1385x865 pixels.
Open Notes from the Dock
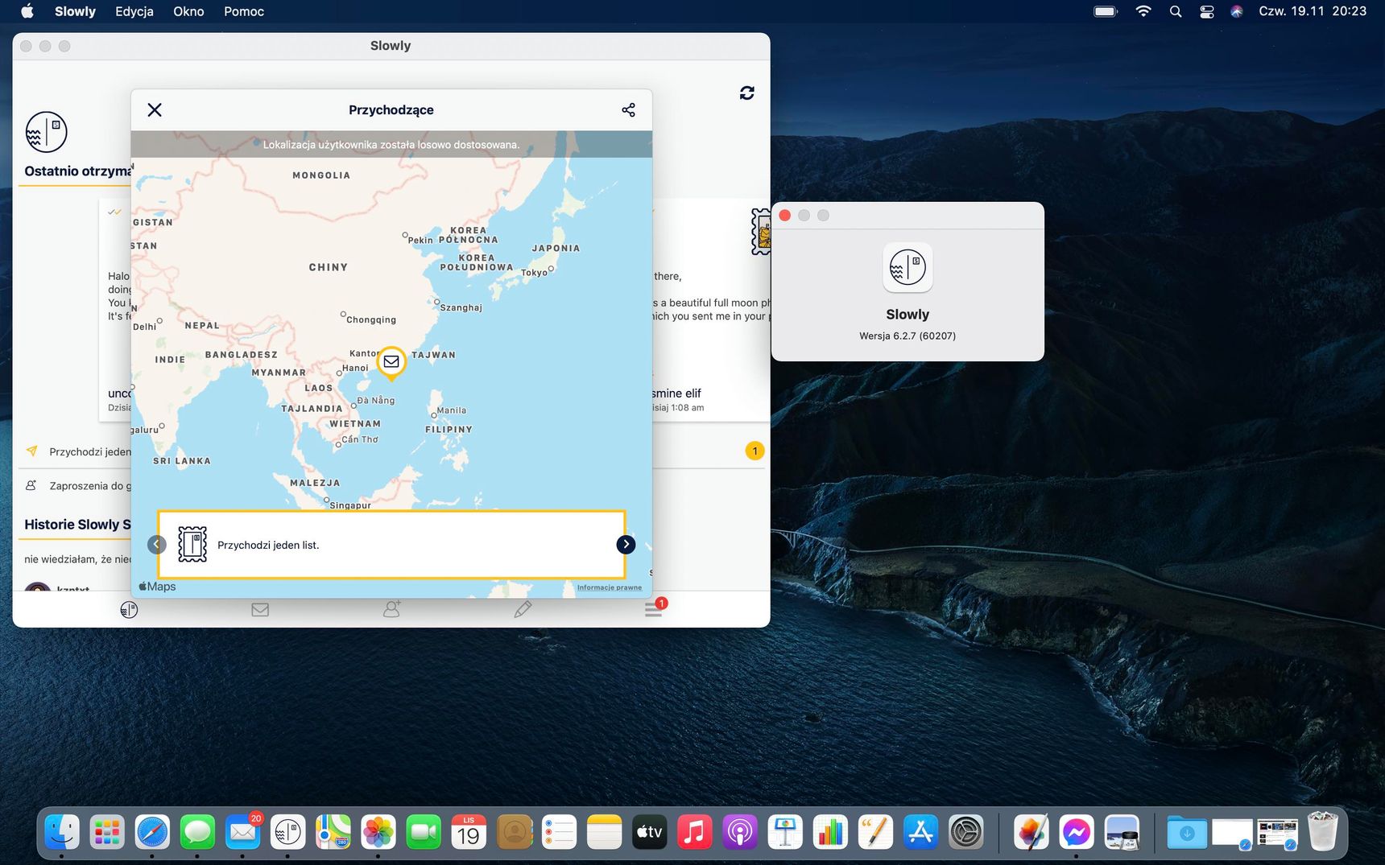tap(604, 832)
